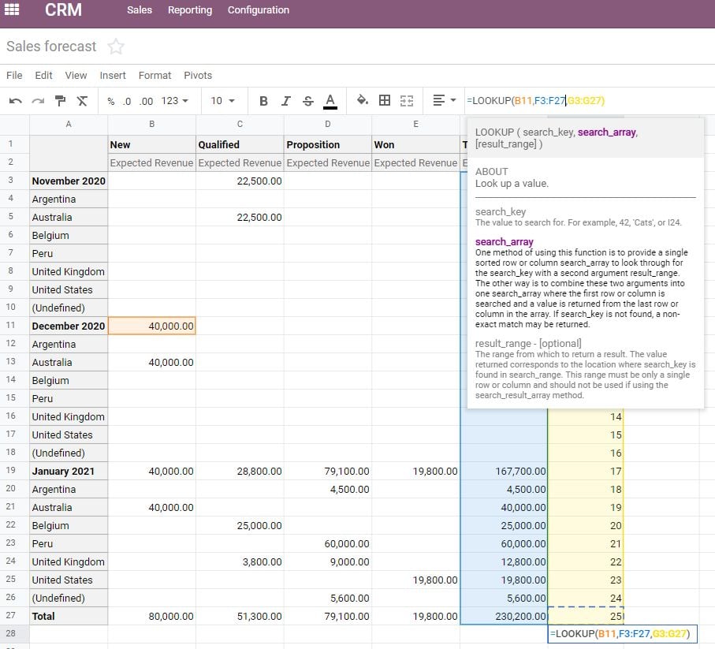715x649 pixels.
Task: Toggle bold formatting
Action: point(264,101)
